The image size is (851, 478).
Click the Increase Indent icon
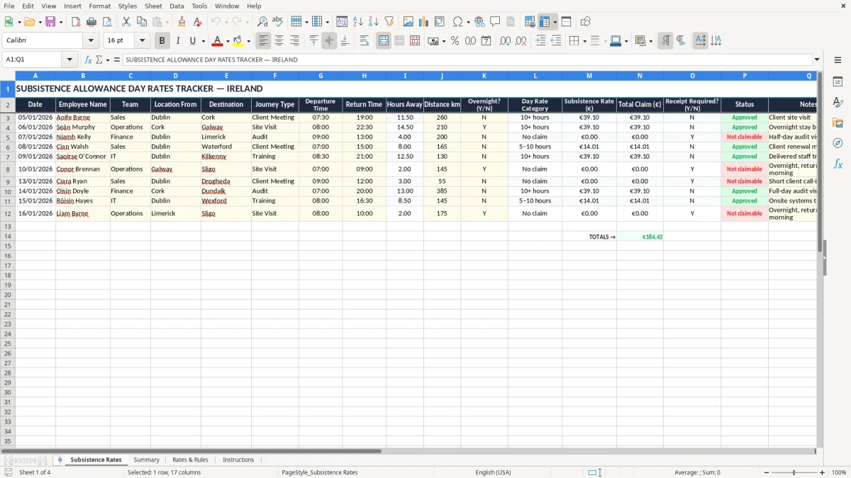coord(540,41)
